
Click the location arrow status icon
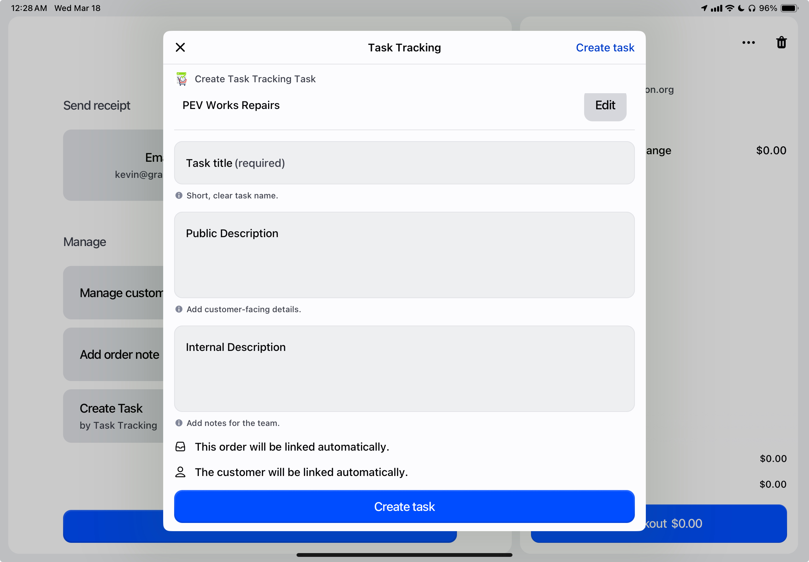point(704,8)
